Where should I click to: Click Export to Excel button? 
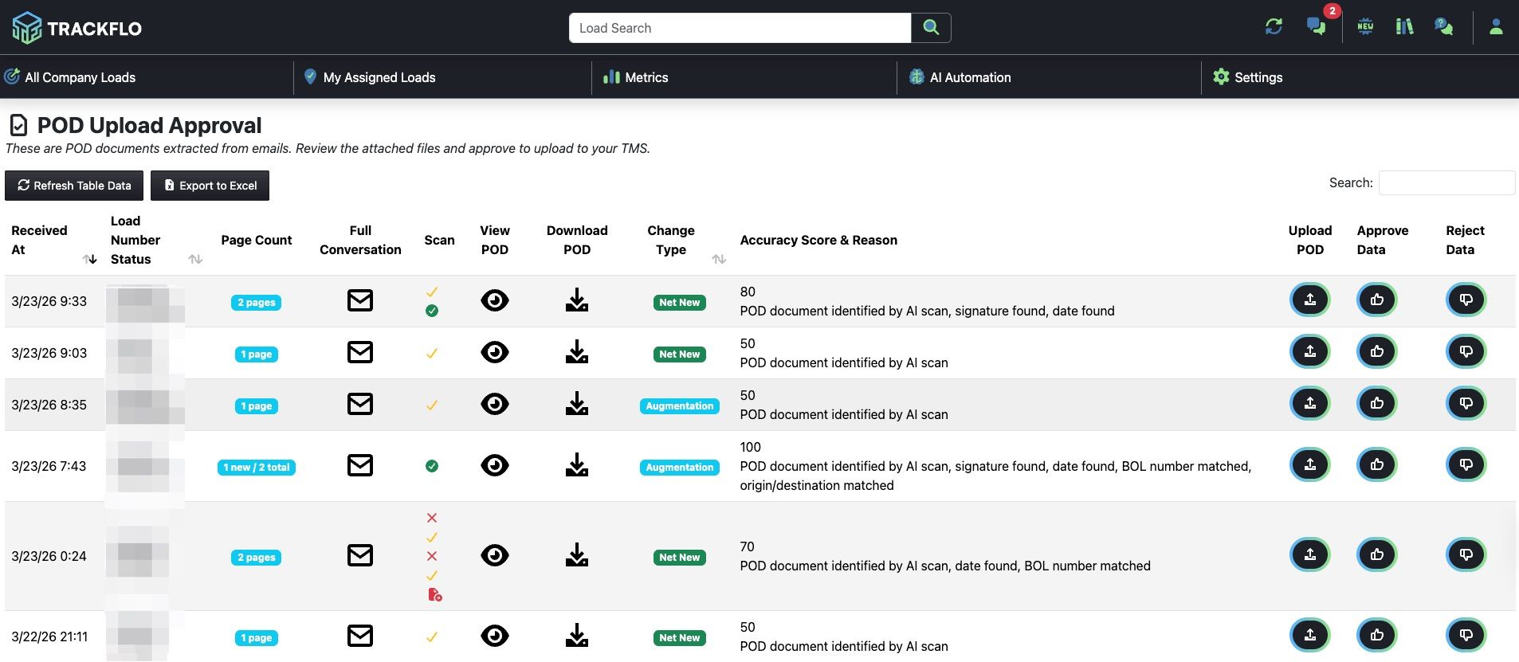point(210,186)
